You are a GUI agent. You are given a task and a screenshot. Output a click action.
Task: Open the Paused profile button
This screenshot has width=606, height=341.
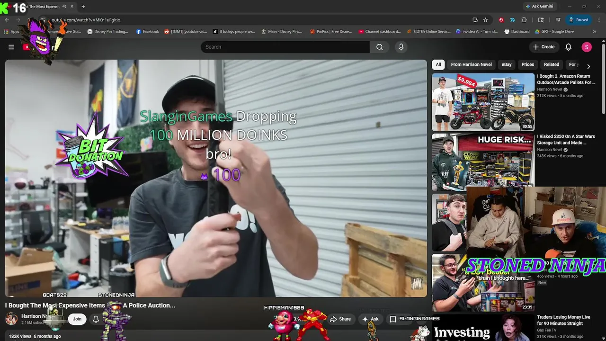point(579,20)
